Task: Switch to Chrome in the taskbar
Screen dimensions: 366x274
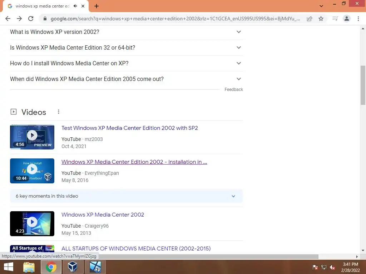Action: coord(51,267)
